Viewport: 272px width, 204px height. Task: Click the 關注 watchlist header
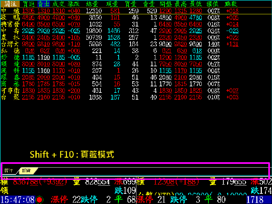click(x=9, y=4)
